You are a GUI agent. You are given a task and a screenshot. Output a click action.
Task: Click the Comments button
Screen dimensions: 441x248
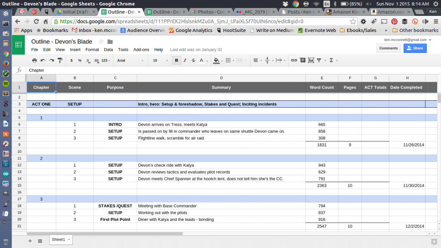pyautogui.click(x=388, y=48)
